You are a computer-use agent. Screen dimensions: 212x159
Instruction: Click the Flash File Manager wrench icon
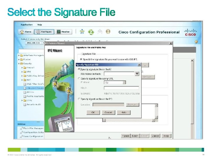coord(21,128)
